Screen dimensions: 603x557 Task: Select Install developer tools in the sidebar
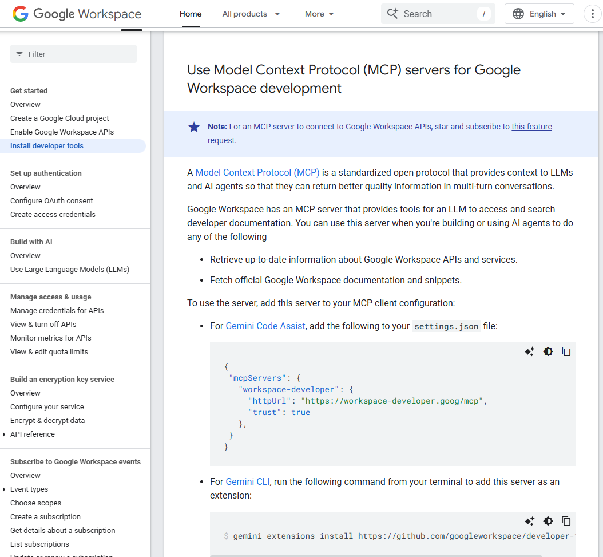[x=46, y=145]
